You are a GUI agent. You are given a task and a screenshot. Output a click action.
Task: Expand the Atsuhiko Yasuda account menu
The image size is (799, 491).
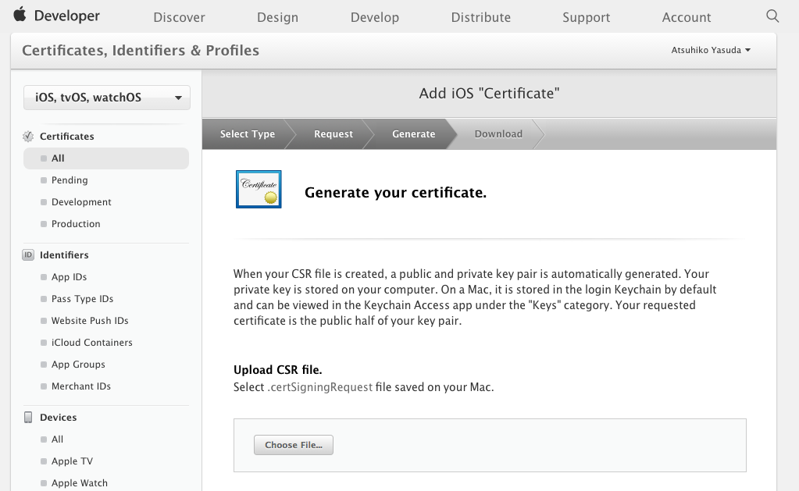711,50
